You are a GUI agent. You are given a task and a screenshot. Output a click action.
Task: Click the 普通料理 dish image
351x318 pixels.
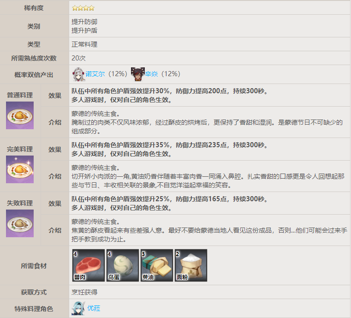point(20,115)
